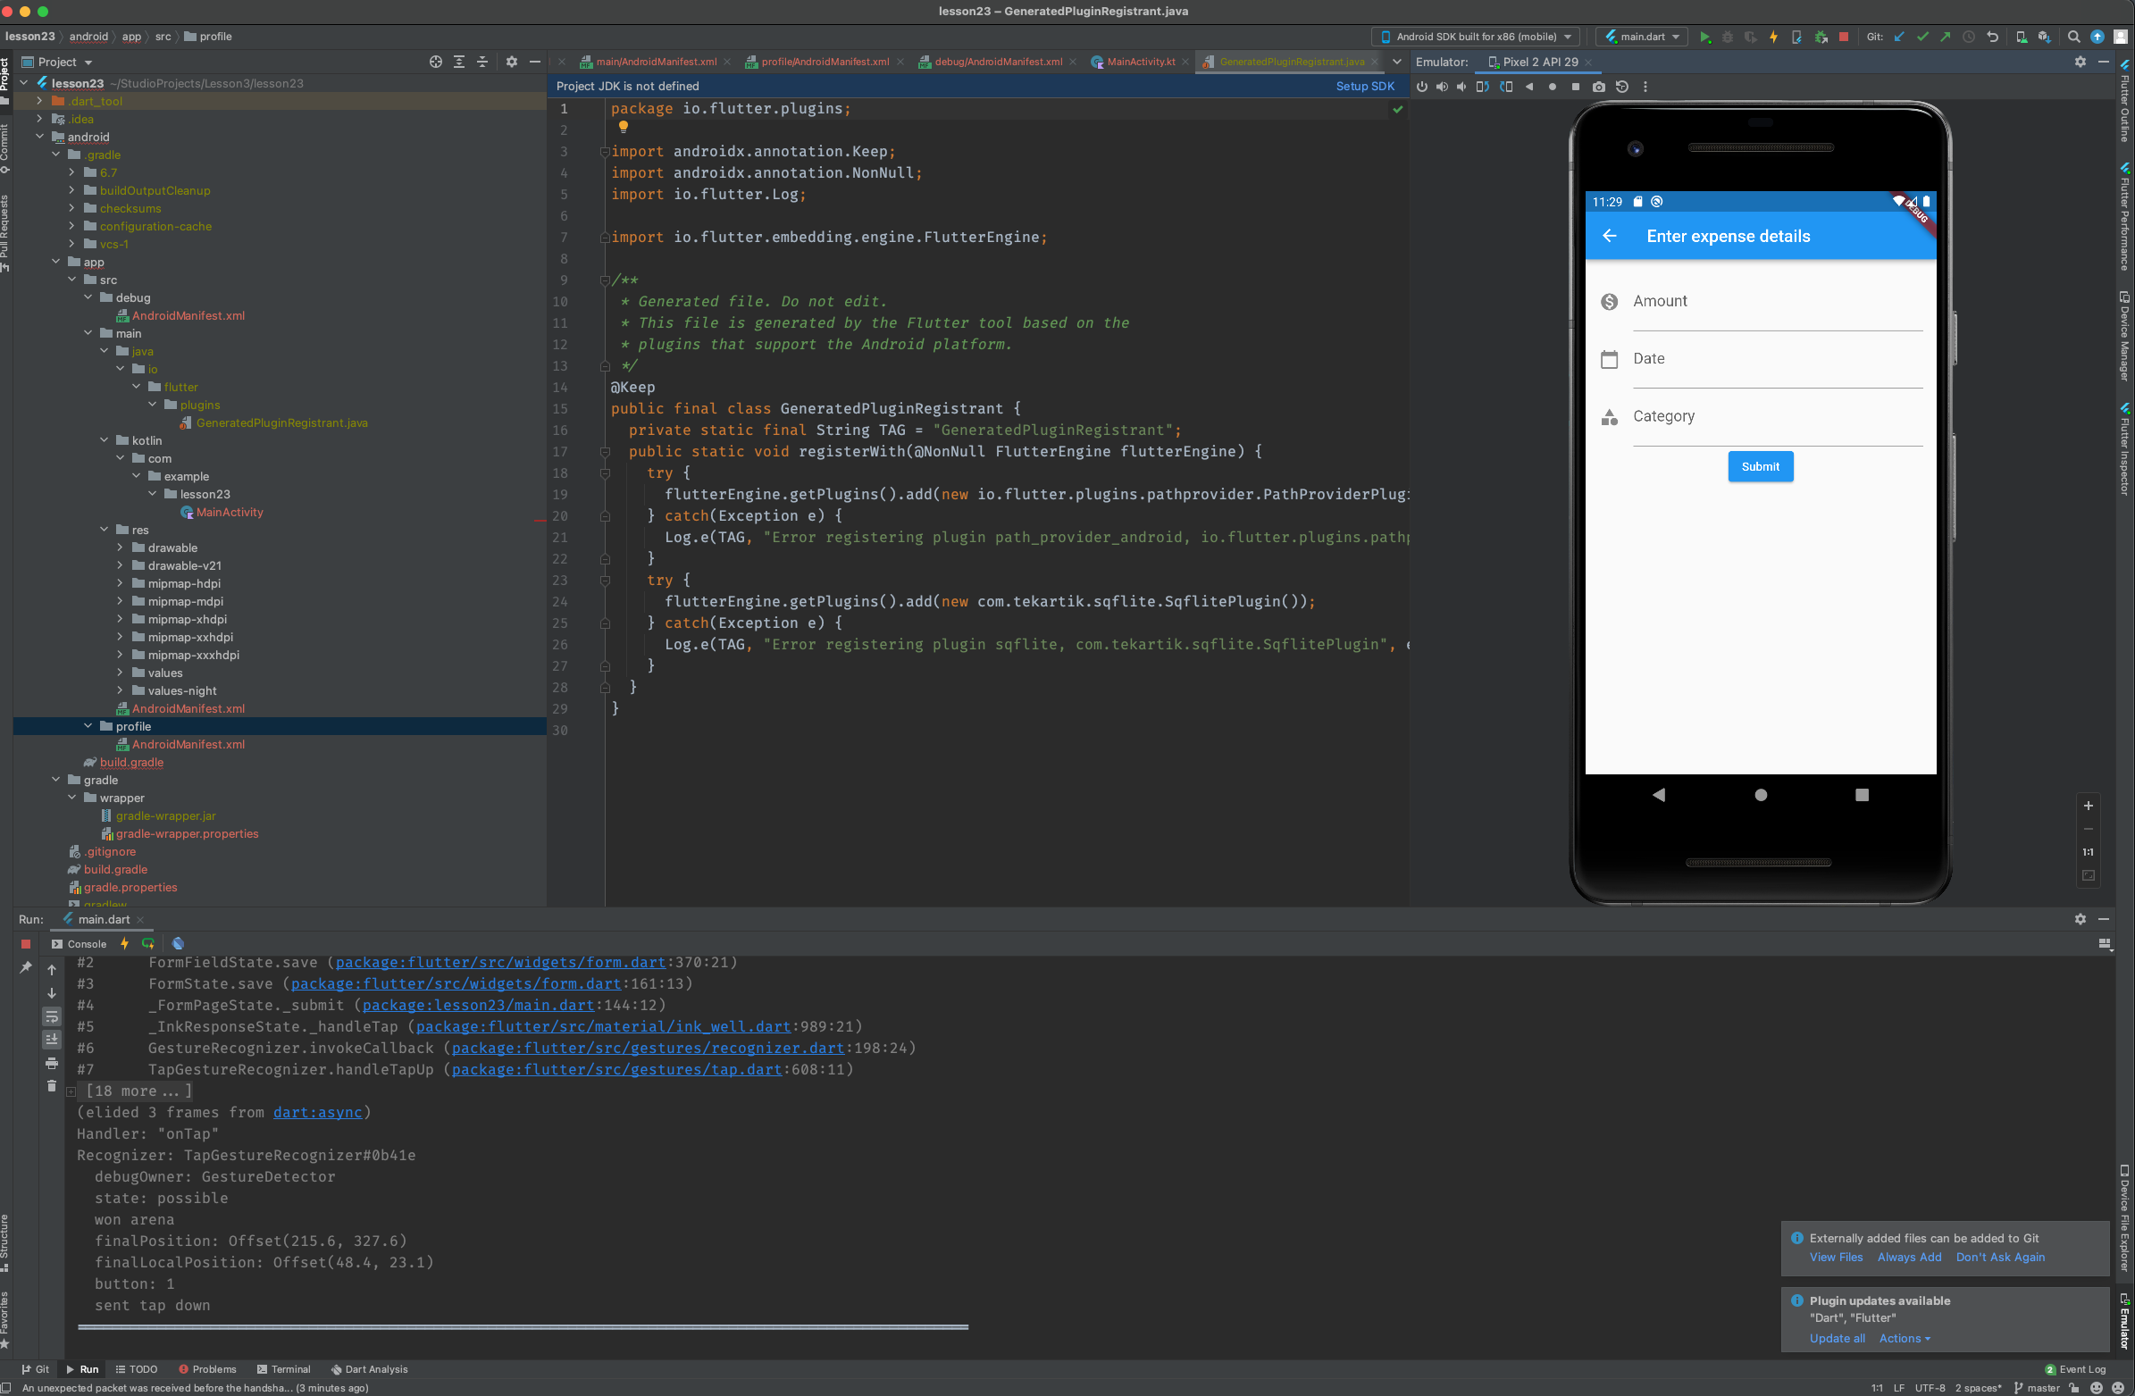The height and width of the screenshot is (1396, 2135).
Task: Click Update all in plugin updates notification
Action: coord(1837,1339)
